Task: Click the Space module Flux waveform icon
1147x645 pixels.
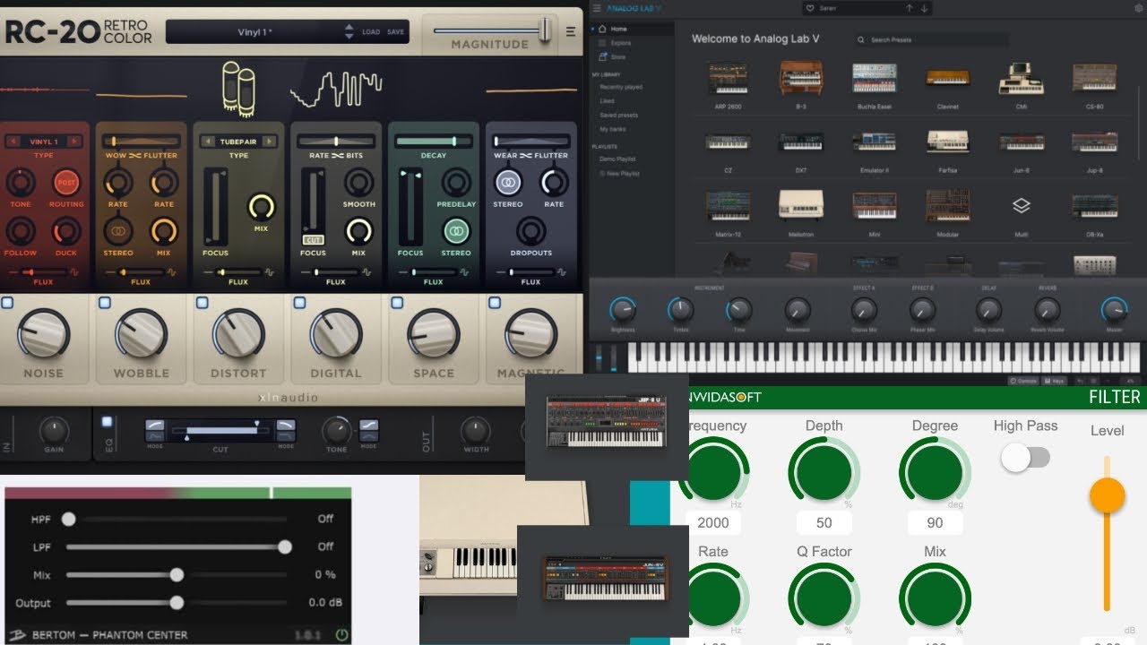Action: pyautogui.click(x=464, y=271)
